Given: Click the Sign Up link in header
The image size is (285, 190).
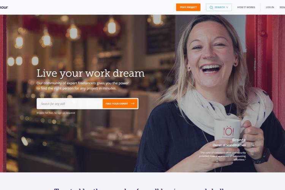Looking at the screenshot, I should point(282,7).
